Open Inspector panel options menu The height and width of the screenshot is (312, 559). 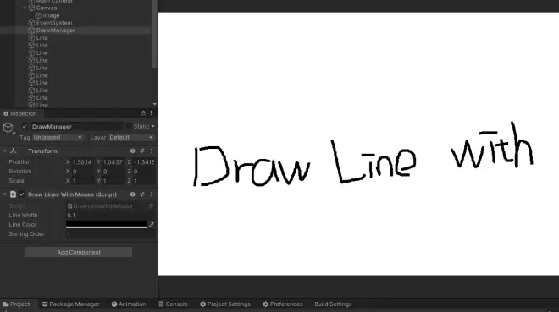[151, 112]
